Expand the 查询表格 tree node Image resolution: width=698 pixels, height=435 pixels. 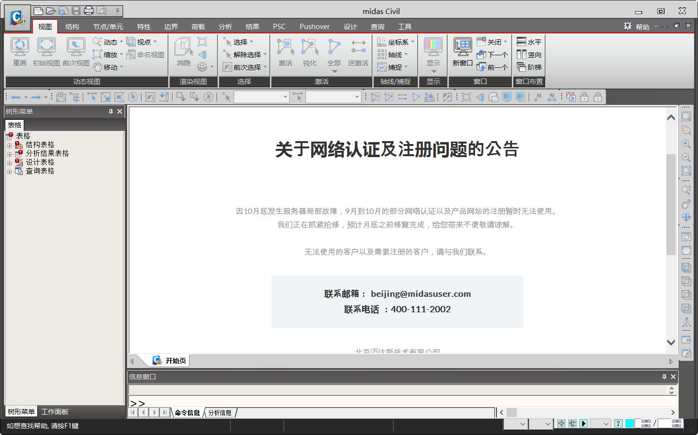click(x=9, y=171)
